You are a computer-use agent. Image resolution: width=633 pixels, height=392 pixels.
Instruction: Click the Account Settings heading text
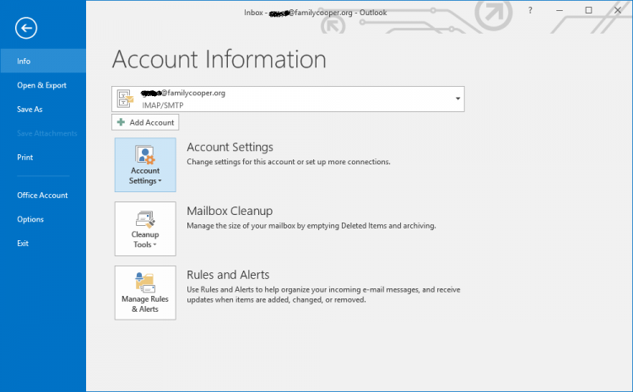(230, 148)
